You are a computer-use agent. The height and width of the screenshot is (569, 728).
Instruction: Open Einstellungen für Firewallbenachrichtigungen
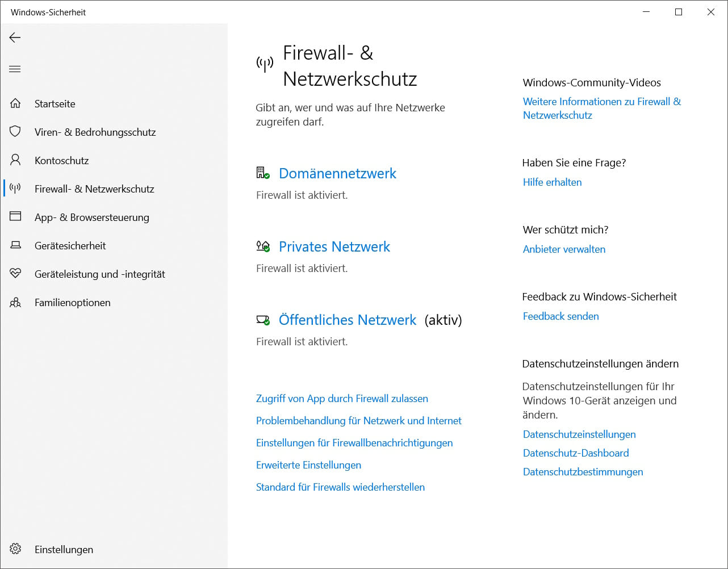coord(354,442)
